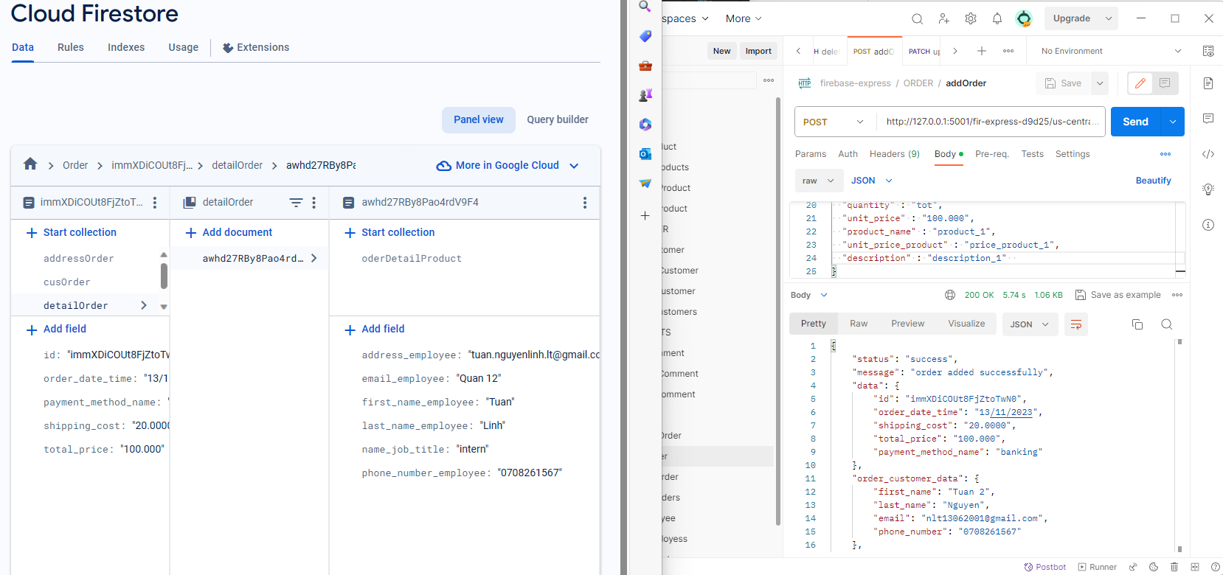Screen dimensions: 1223x575
Task: Switch to the Rules tab
Action: pos(71,47)
